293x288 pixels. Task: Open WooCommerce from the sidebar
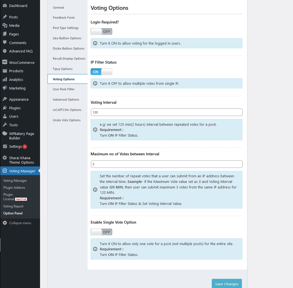click(22, 62)
